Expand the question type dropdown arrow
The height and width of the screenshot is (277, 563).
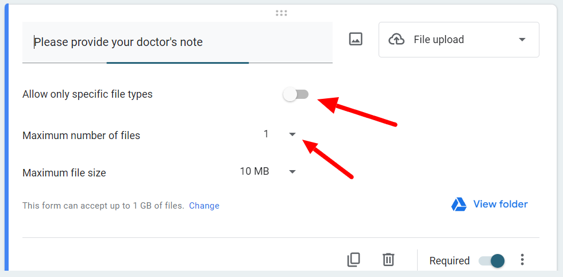pos(522,40)
